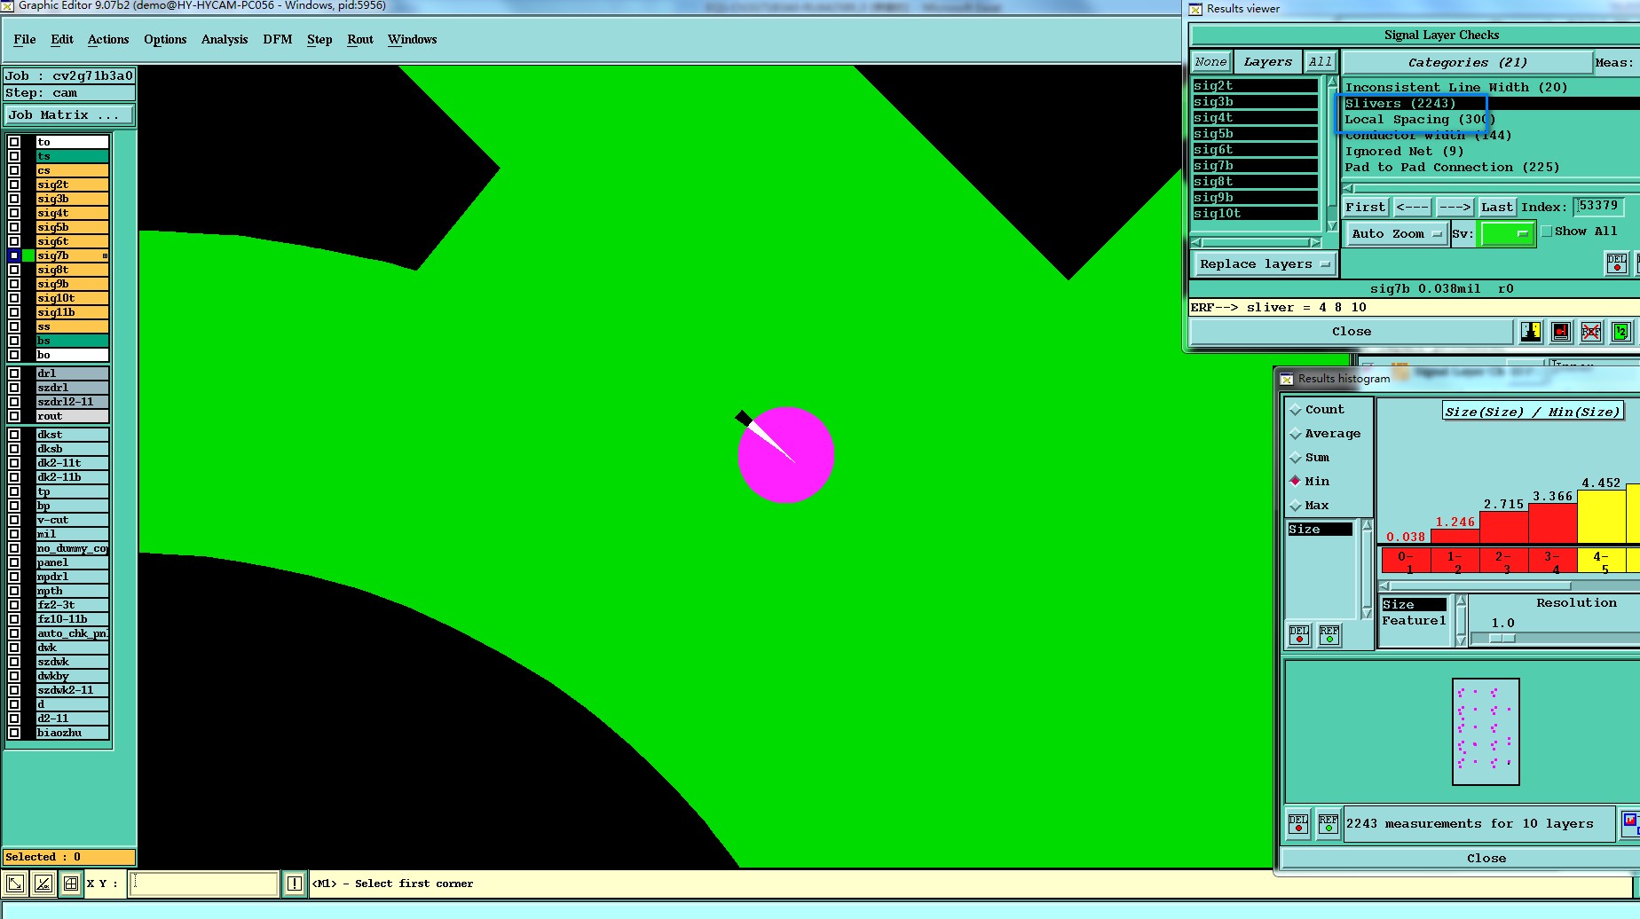Click the All layers button
The height and width of the screenshot is (919, 1640).
click(1321, 62)
